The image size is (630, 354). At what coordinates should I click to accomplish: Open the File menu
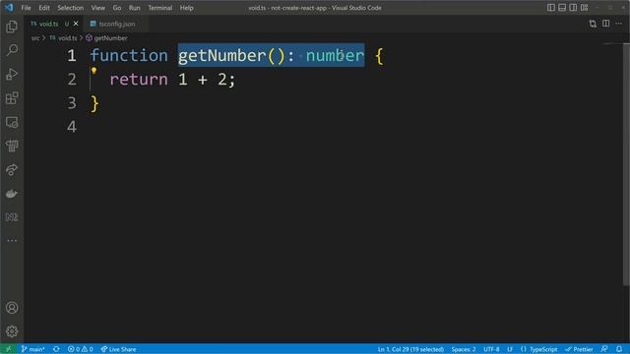[x=26, y=8]
